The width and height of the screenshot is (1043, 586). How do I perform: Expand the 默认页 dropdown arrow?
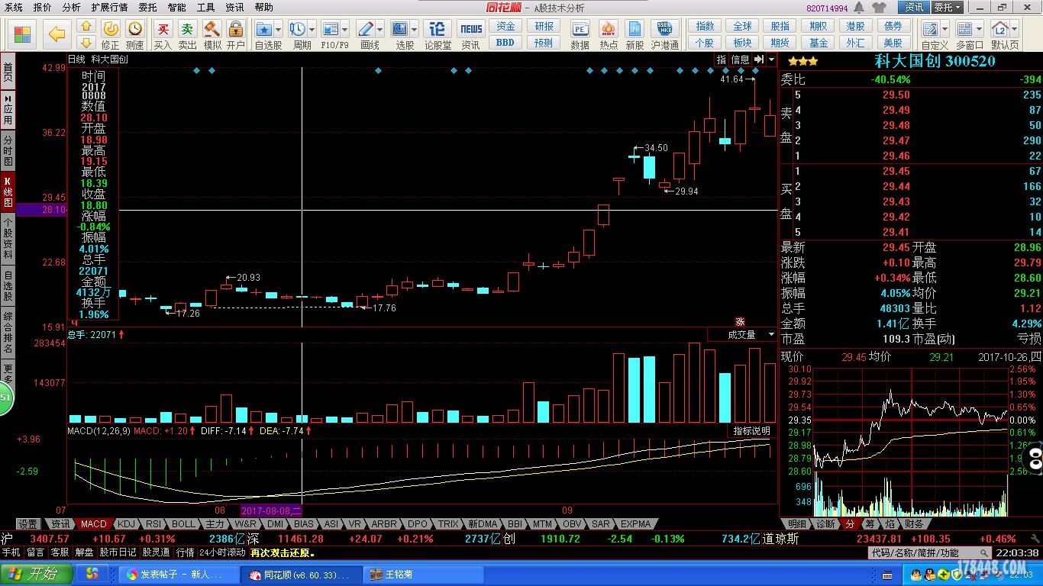(x=1015, y=30)
